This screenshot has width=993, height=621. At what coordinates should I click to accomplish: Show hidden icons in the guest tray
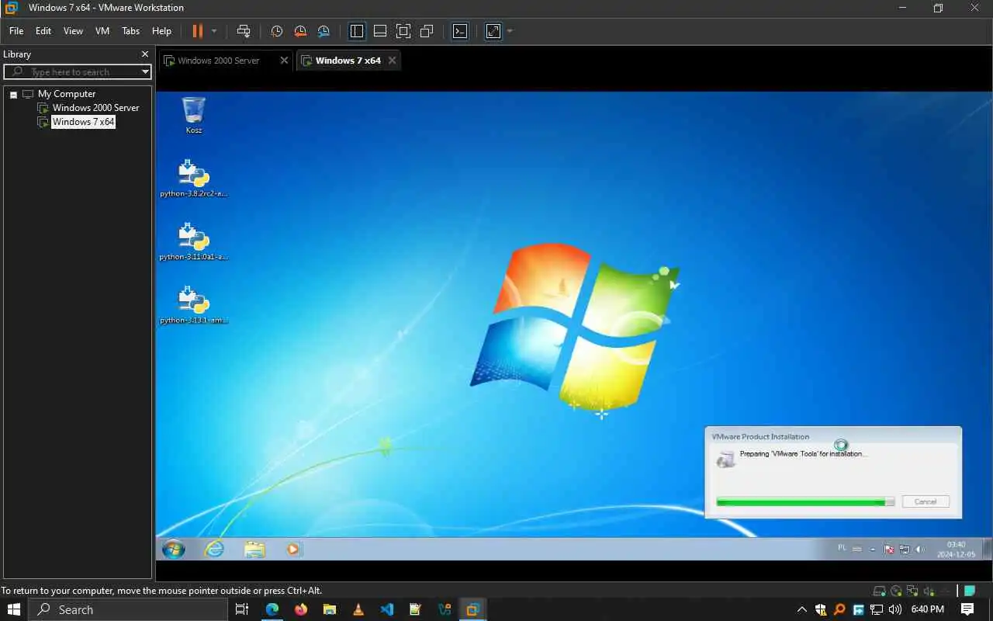pyautogui.click(x=873, y=549)
